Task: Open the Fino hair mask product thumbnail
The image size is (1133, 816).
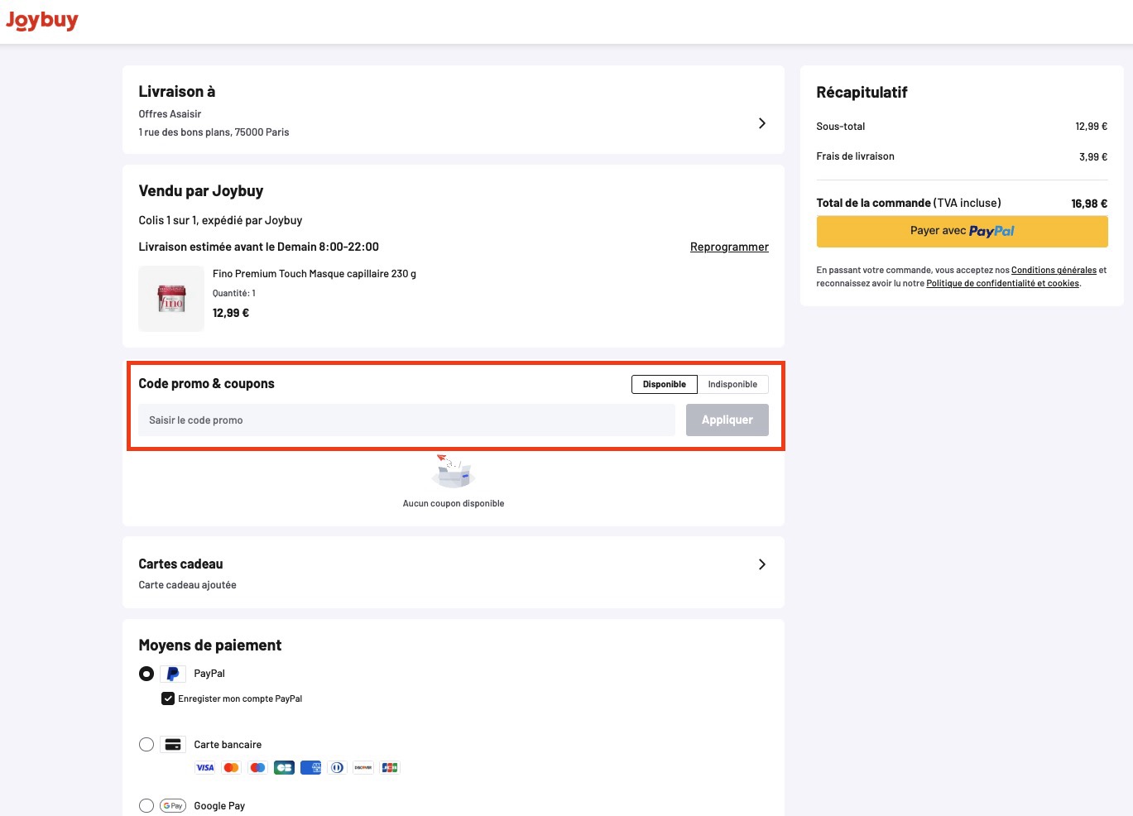Action: [x=171, y=299]
